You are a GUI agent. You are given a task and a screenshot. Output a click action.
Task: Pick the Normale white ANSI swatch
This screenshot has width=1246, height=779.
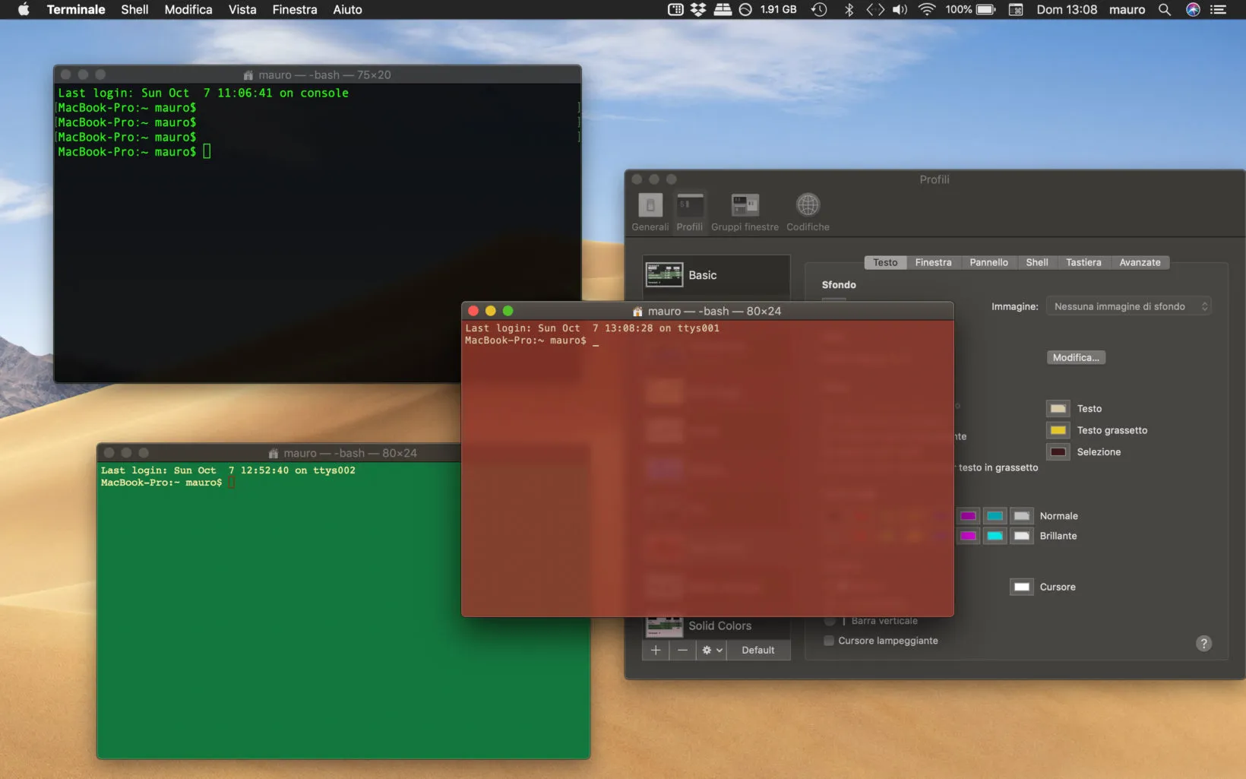coord(1022,516)
